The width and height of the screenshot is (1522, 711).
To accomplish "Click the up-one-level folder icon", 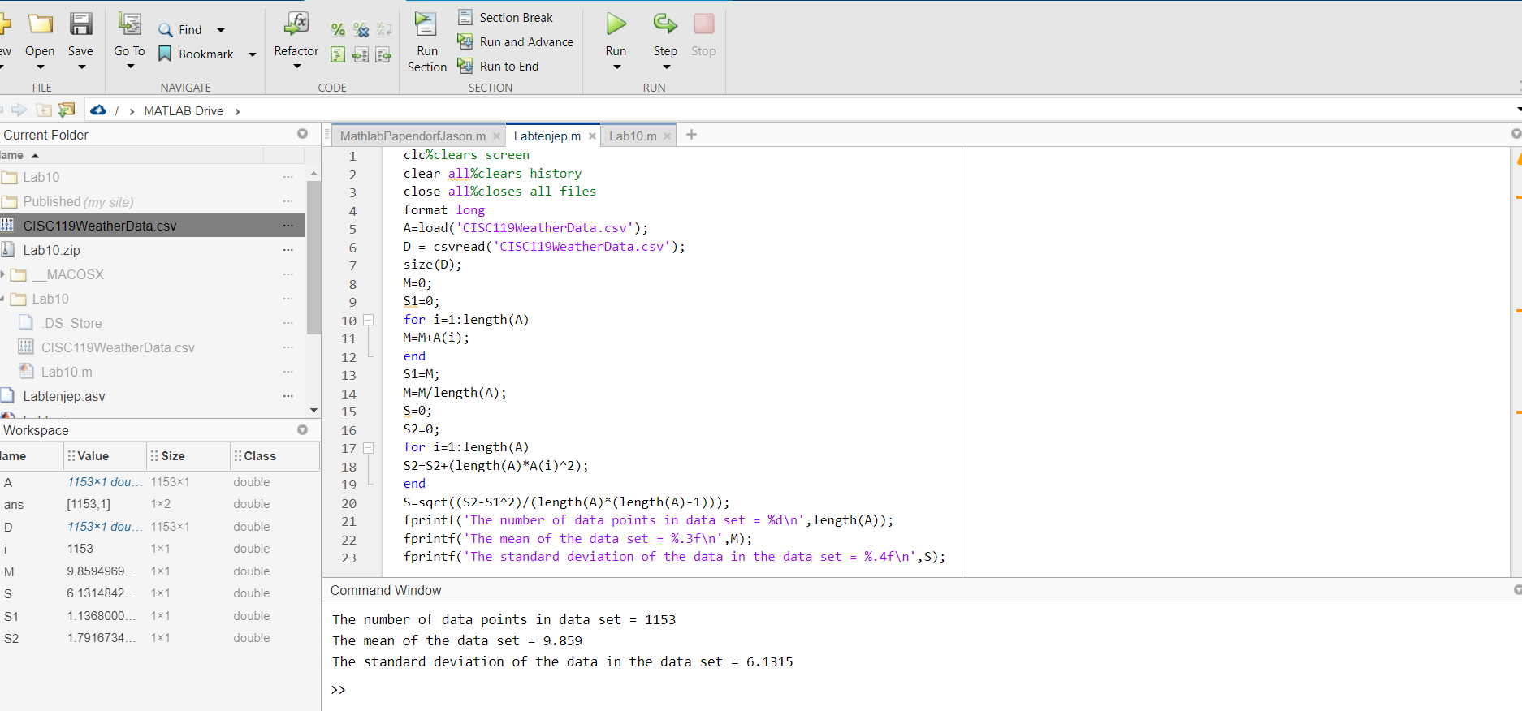I will tap(44, 110).
